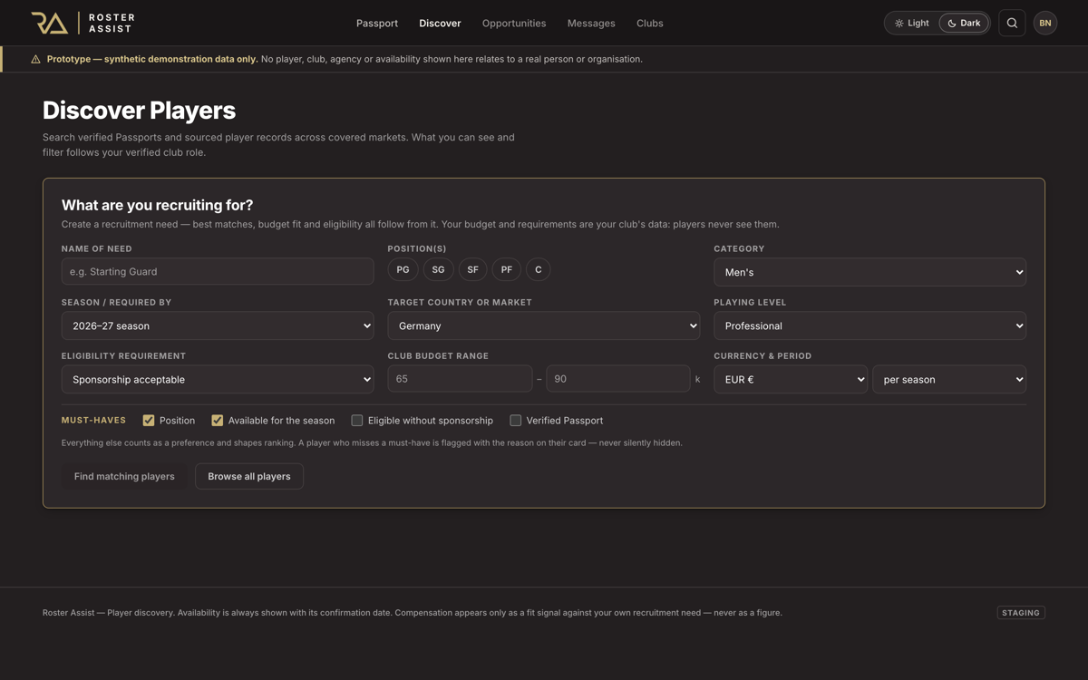Open the Category dropdown showing Men's
The image size is (1088, 680).
869,272
